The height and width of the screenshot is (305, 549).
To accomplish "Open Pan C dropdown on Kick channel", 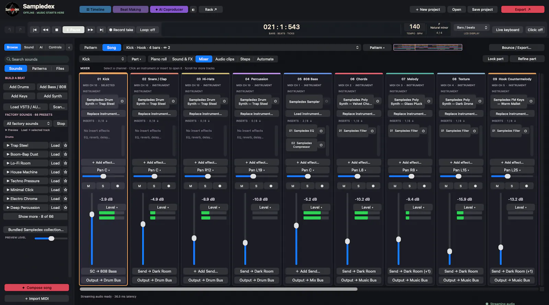I will click(x=103, y=170).
